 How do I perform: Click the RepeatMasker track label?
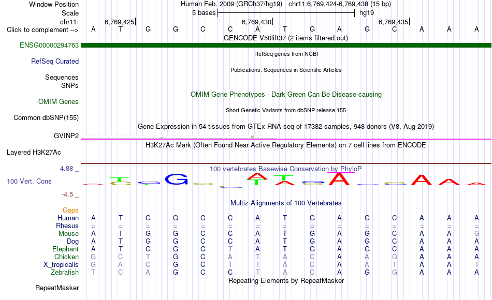tap(57, 288)
